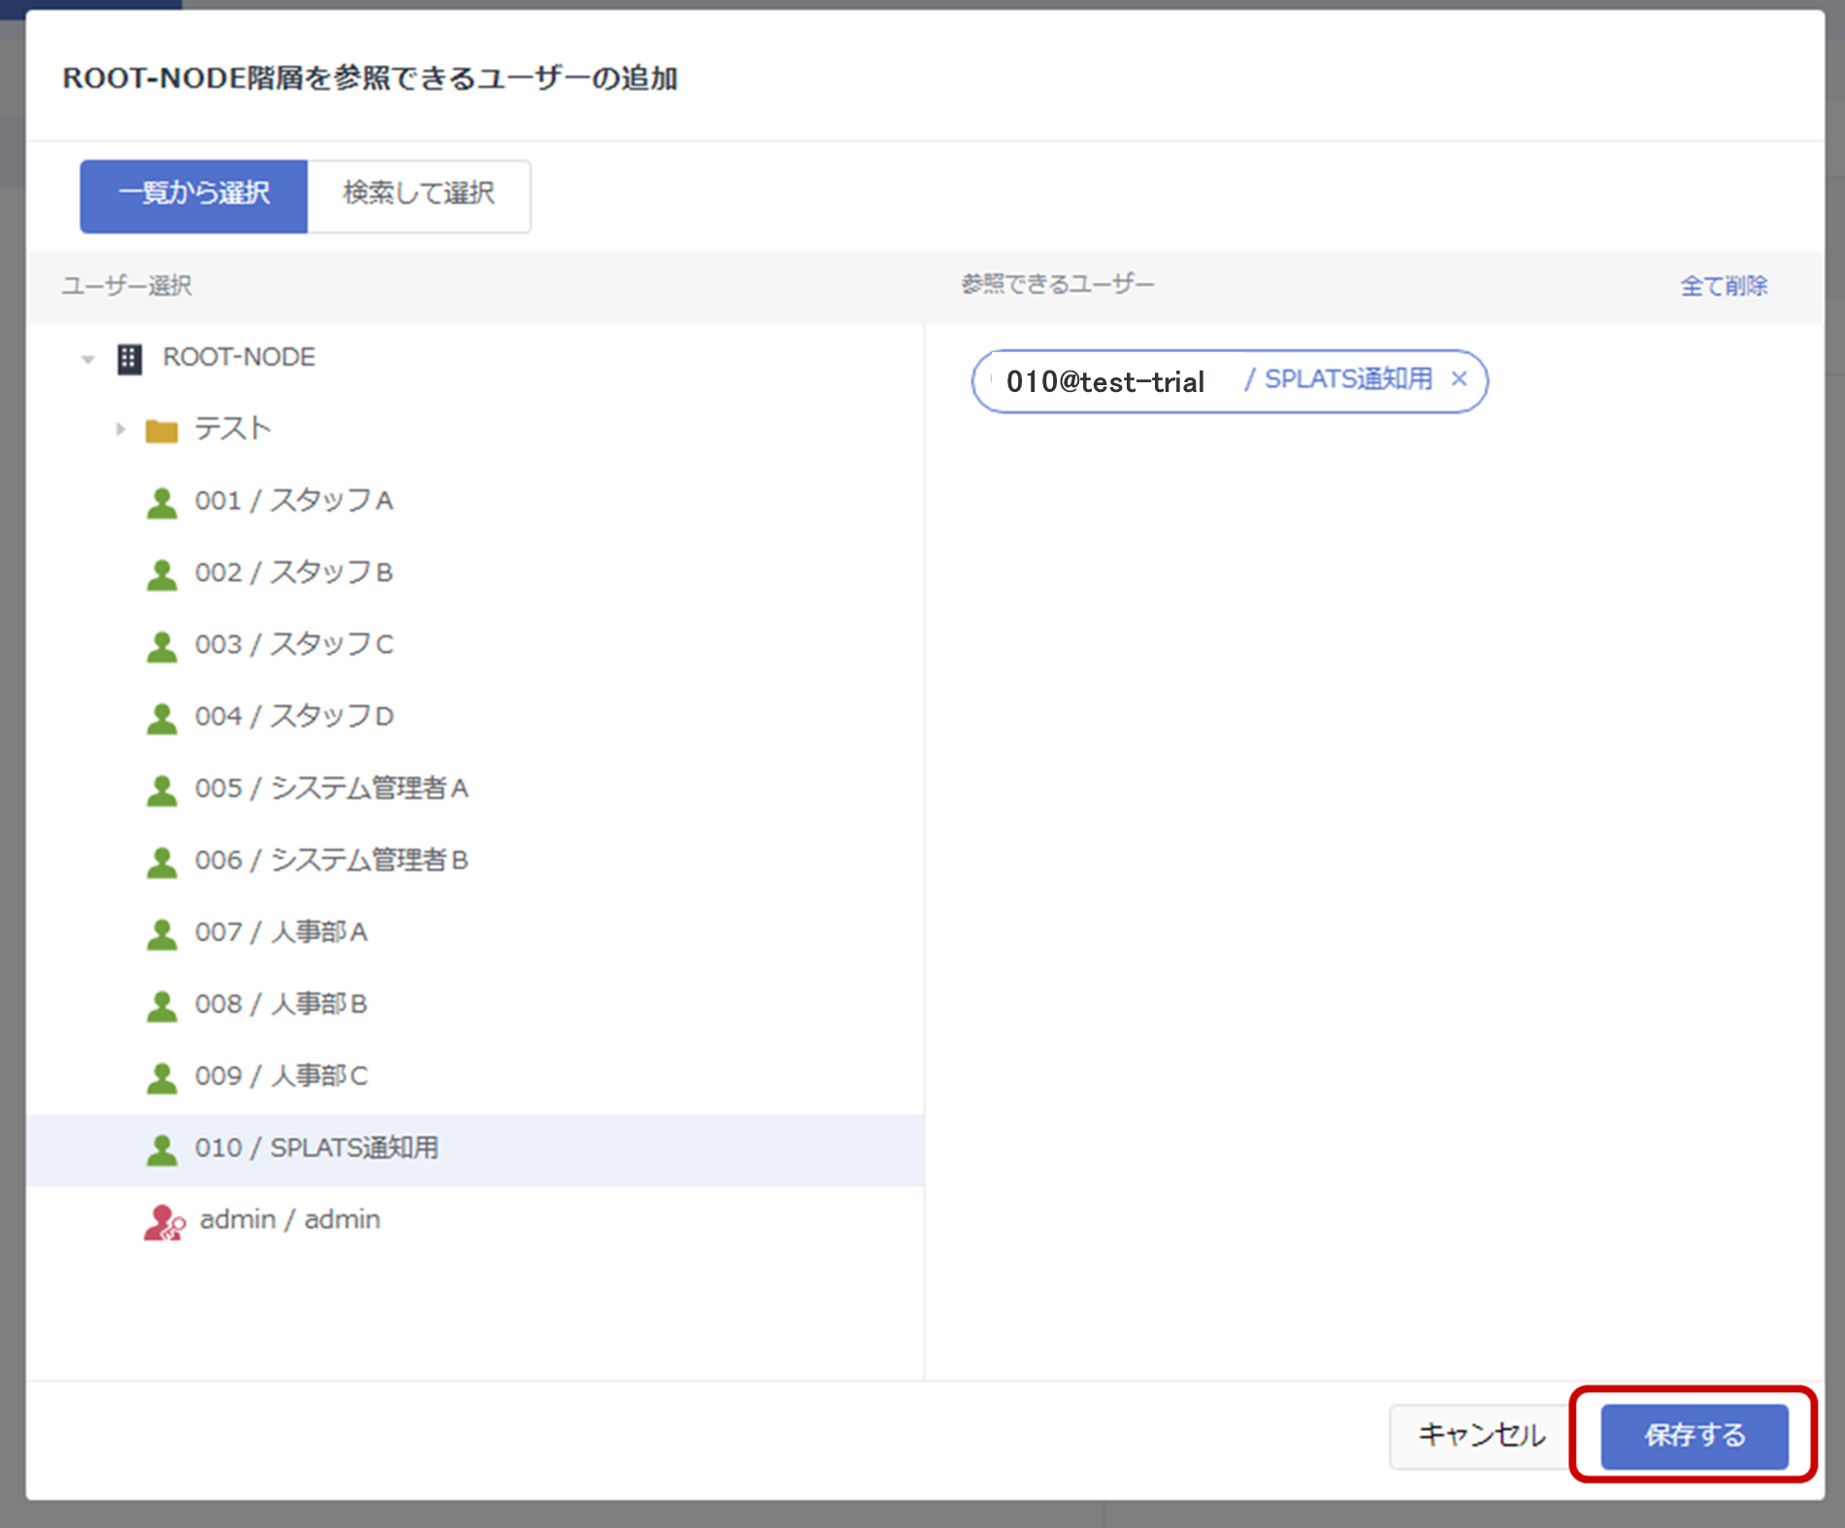Select user 006 / システム管理者B
This screenshot has height=1528, width=1845.
click(x=331, y=861)
